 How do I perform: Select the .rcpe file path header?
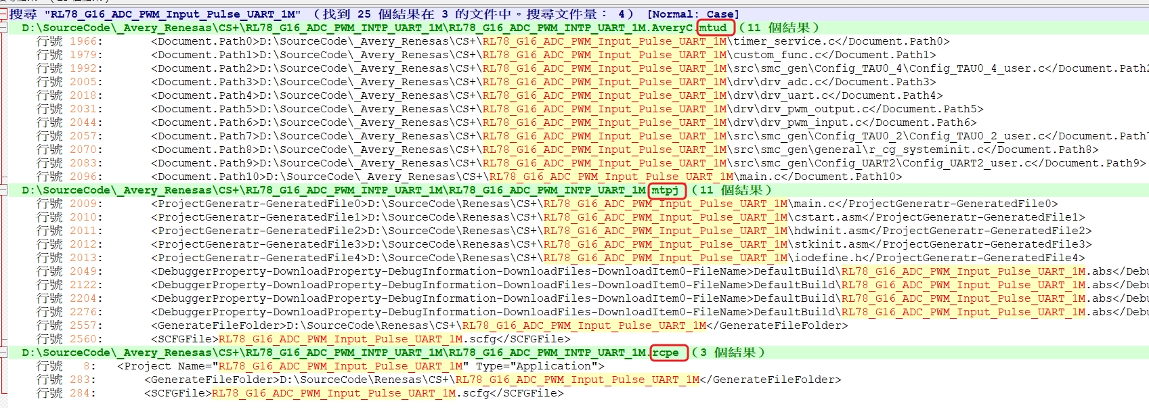click(339, 353)
